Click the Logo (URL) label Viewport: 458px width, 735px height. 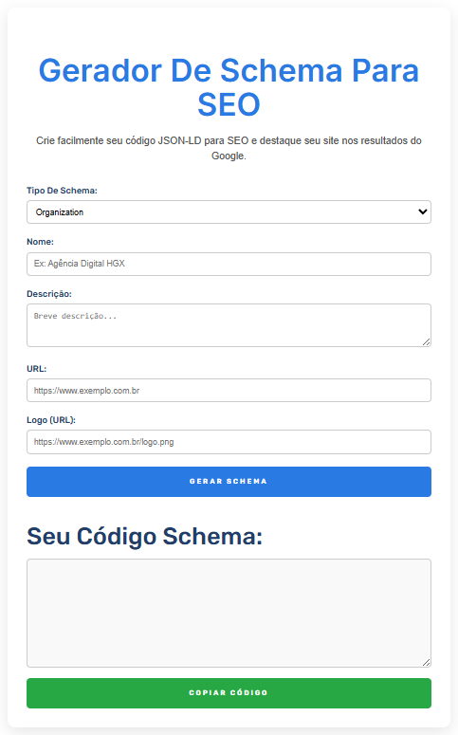pos(51,420)
